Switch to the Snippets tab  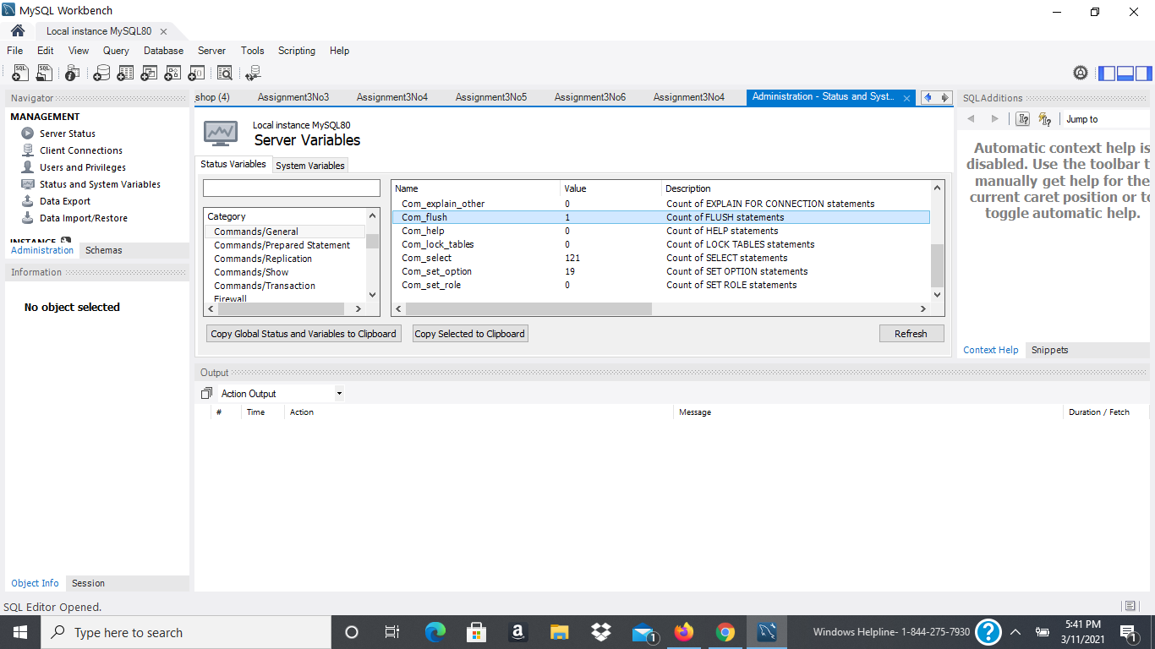(x=1048, y=349)
